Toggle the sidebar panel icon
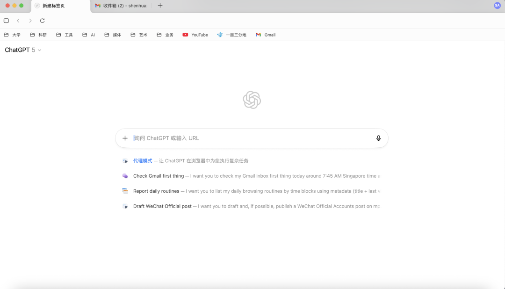 [x=6, y=21]
